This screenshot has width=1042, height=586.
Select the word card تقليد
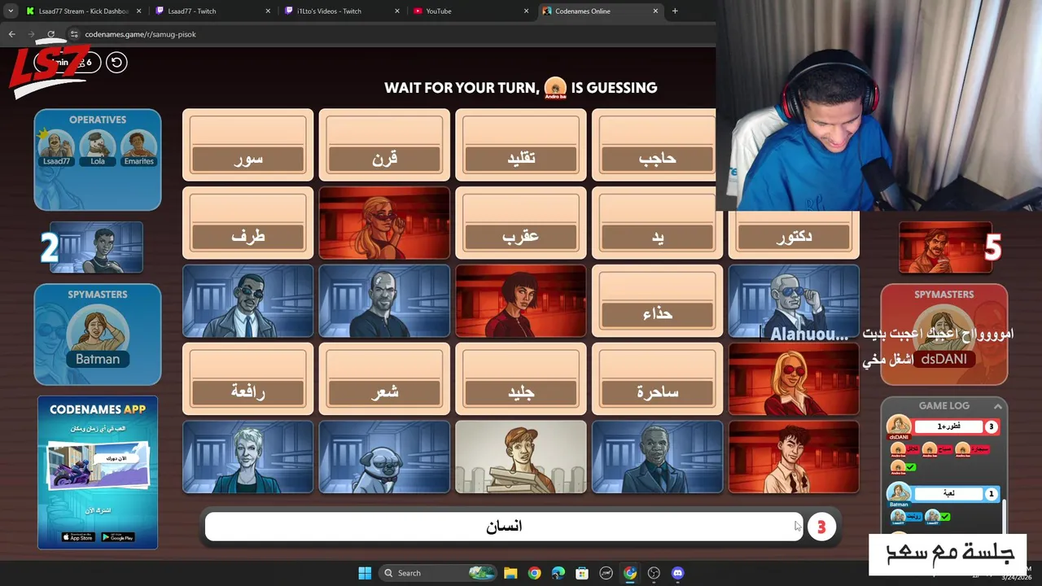[521, 145]
